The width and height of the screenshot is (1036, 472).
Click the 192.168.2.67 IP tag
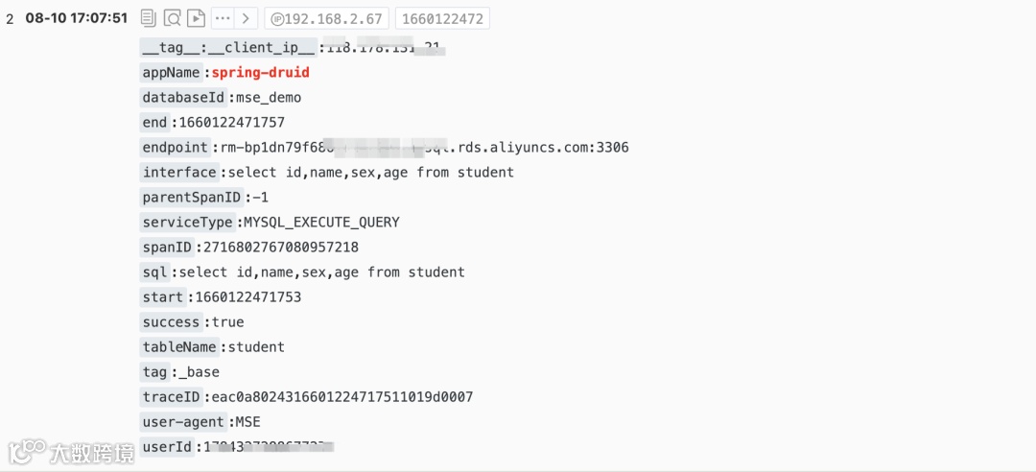coord(326,18)
